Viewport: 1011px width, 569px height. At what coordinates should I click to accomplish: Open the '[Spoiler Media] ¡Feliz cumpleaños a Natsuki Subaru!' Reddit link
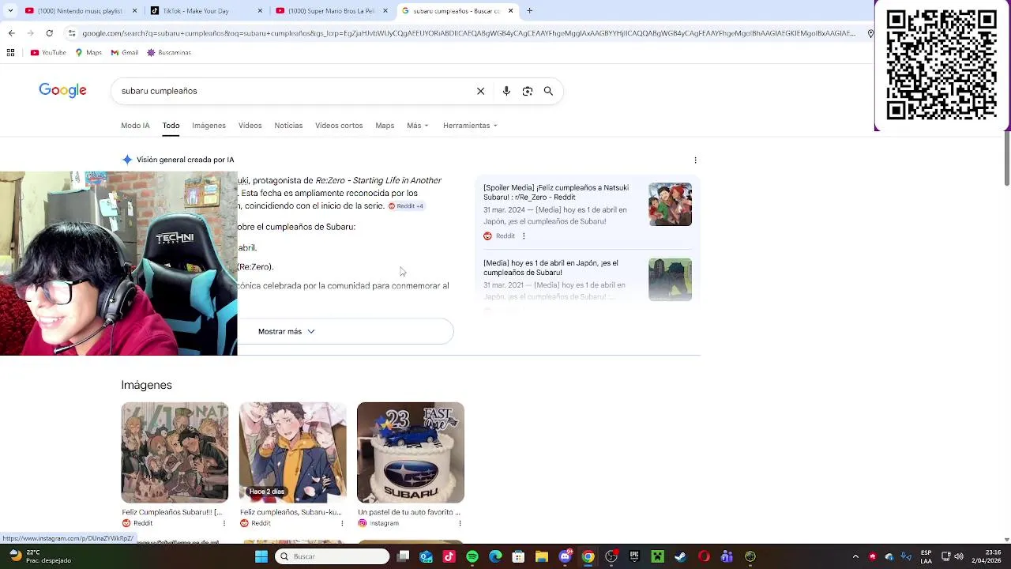tap(556, 192)
